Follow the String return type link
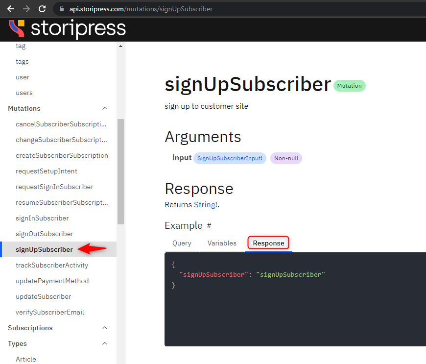The width and height of the screenshot is (426, 364). pyautogui.click(x=205, y=204)
